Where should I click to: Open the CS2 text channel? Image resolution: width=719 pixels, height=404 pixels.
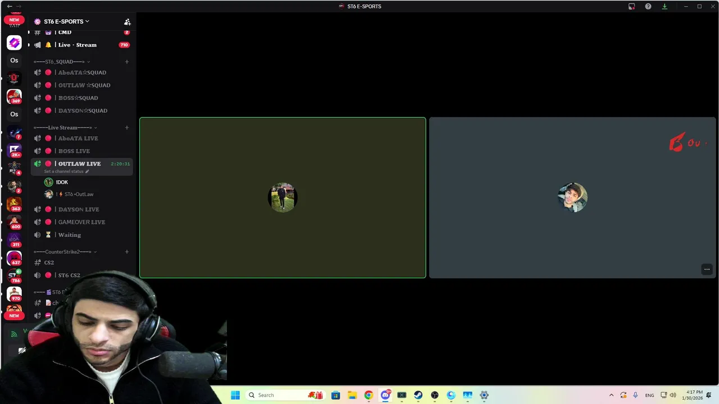click(49, 263)
